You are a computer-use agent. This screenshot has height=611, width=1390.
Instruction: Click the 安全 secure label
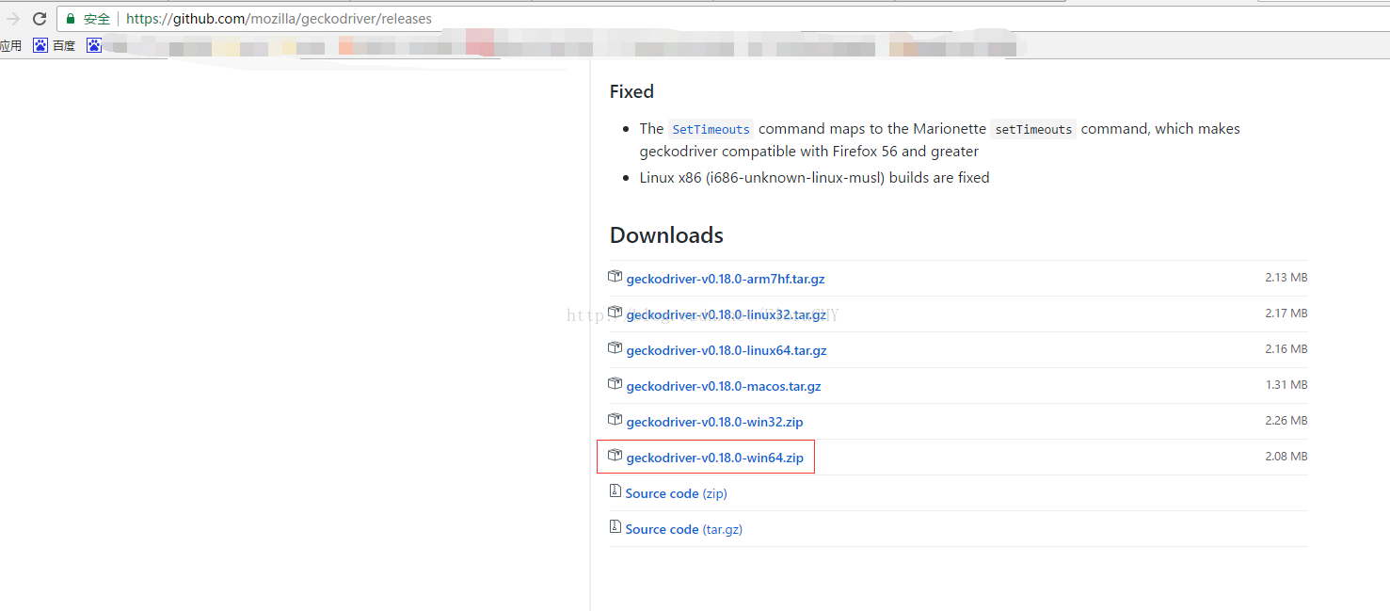click(x=97, y=19)
